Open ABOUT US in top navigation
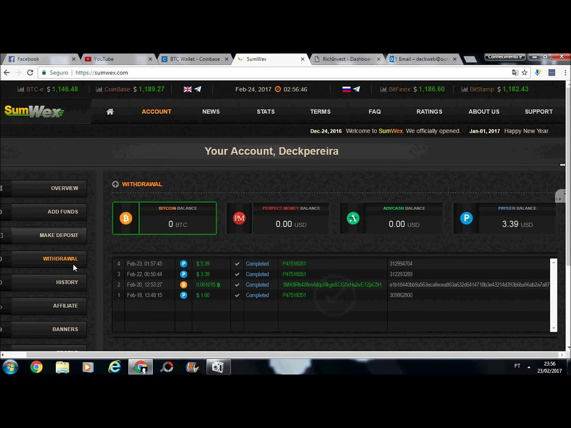The height and width of the screenshot is (428, 571). click(484, 112)
